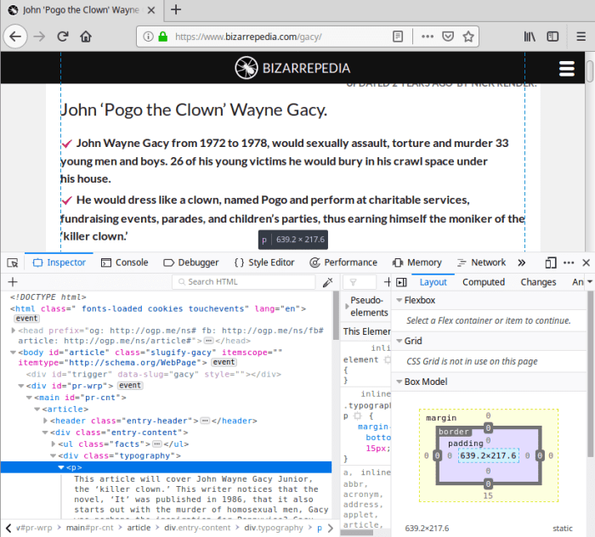Select the Network tab
The width and height of the screenshot is (595, 537).
481,263
